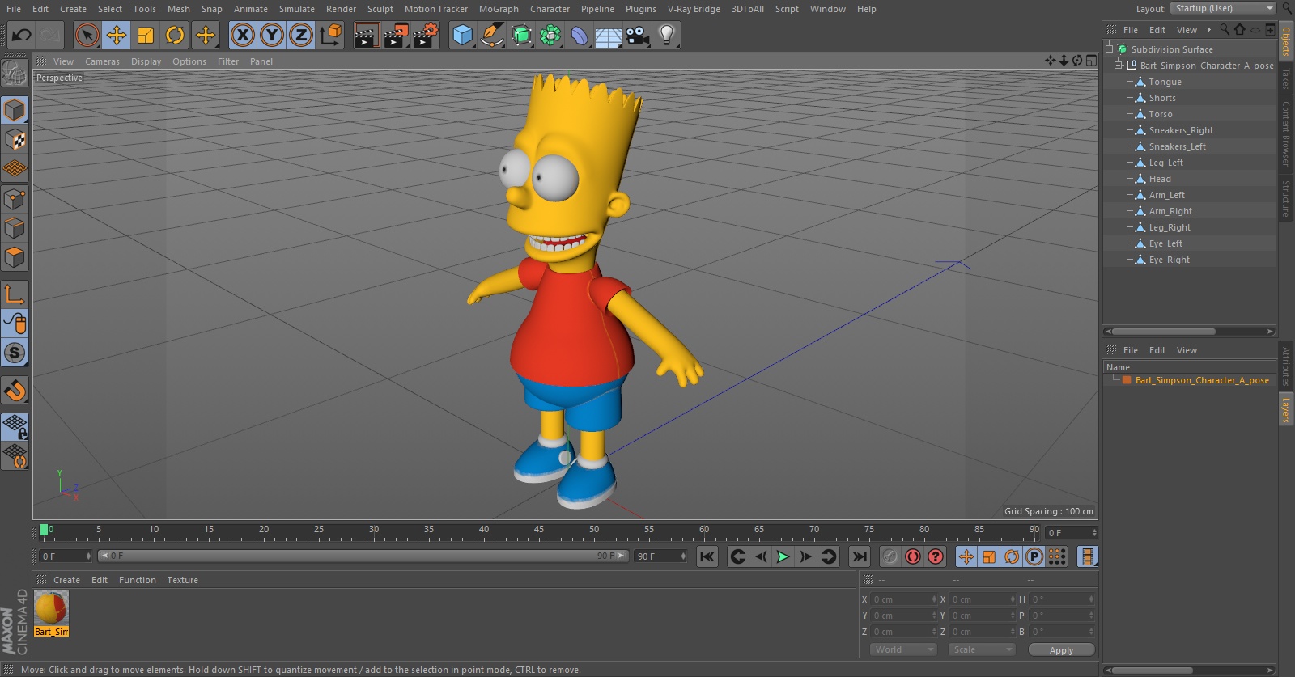Activate the Rotate tool
This screenshot has height=677, width=1295.
click(175, 35)
